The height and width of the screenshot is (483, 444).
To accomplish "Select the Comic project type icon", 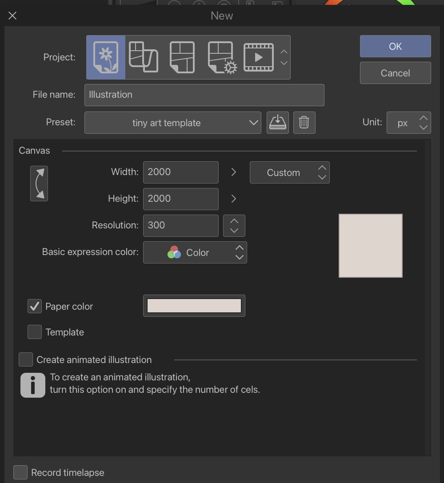I will click(182, 57).
